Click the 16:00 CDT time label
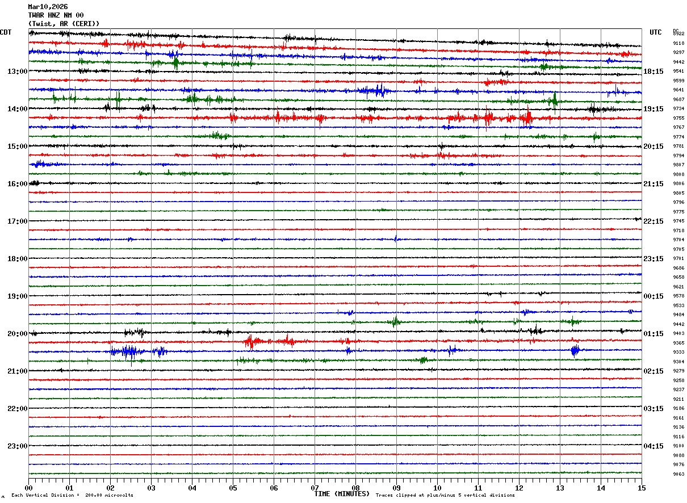The image size is (687, 503). pos(17,184)
